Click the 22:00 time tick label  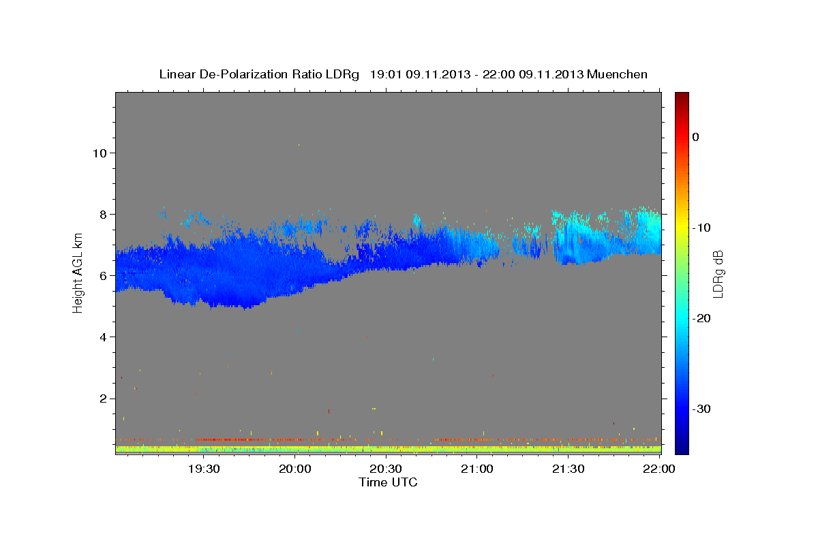tap(658, 469)
